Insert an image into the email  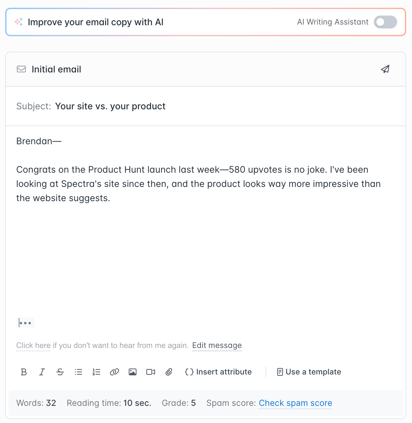[x=133, y=372]
